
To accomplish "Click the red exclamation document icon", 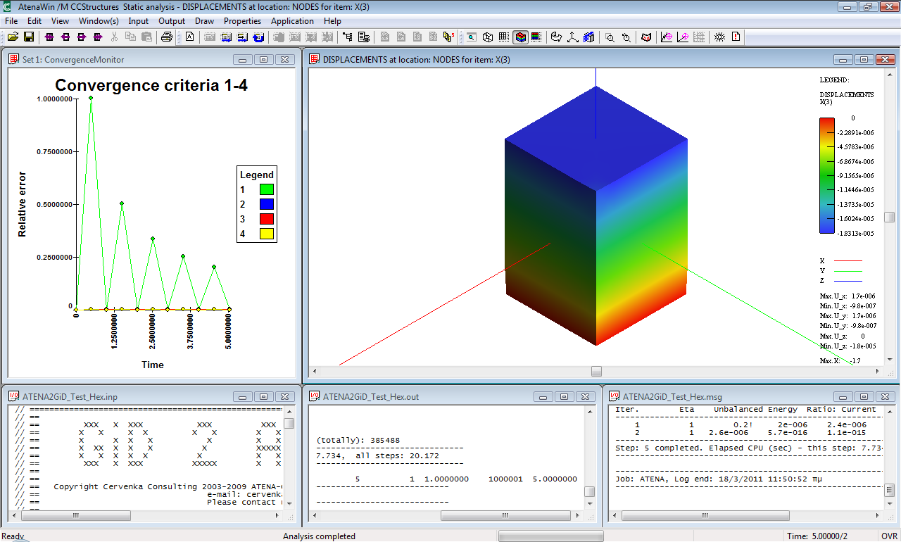I will click(x=736, y=37).
